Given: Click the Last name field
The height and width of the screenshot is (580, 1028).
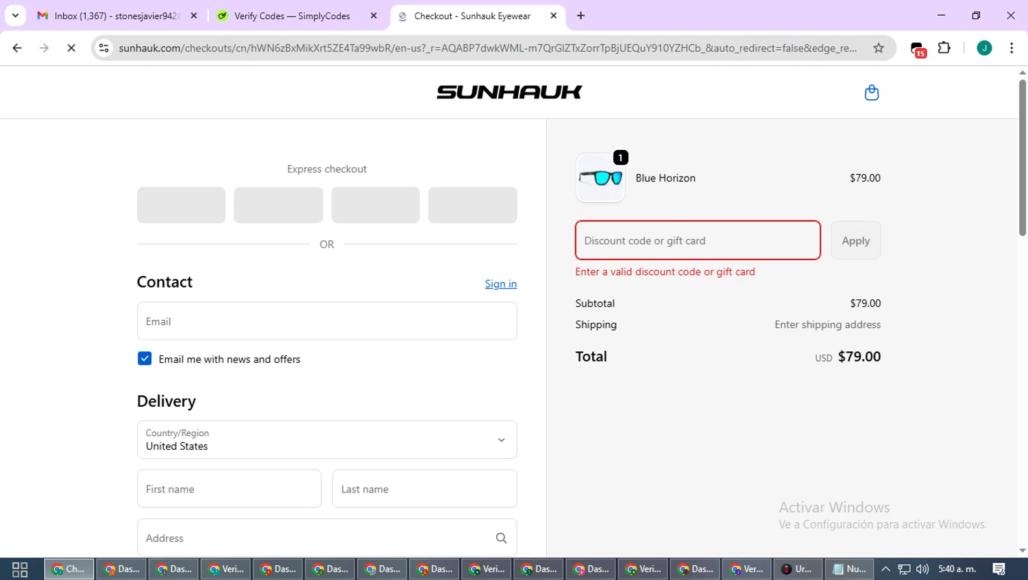Looking at the screenshot, I should 424,489.
